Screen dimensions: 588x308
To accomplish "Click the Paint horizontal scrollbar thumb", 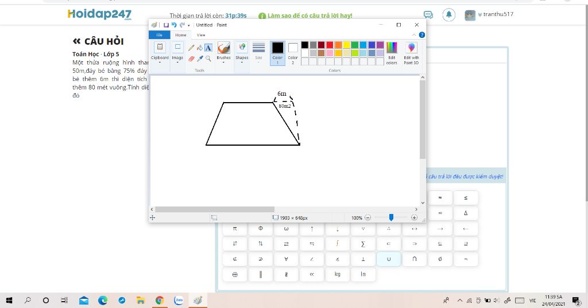I will tap(215, 209).
